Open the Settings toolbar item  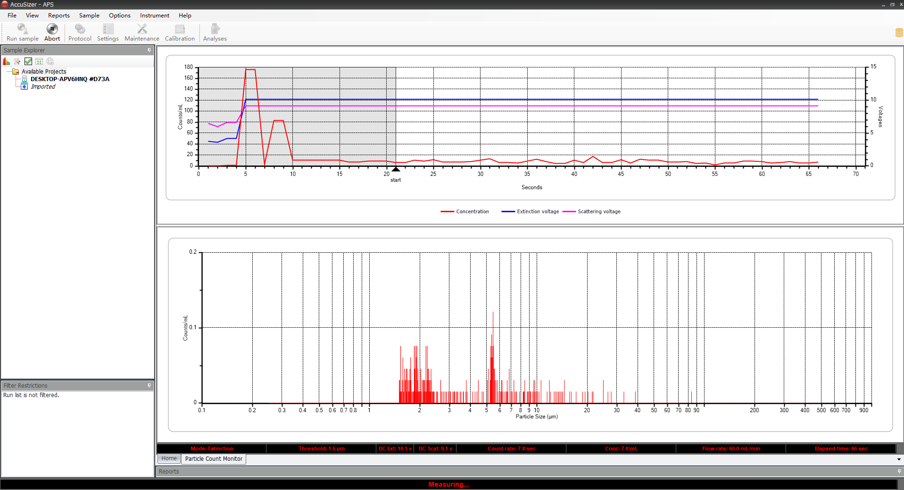108,33
